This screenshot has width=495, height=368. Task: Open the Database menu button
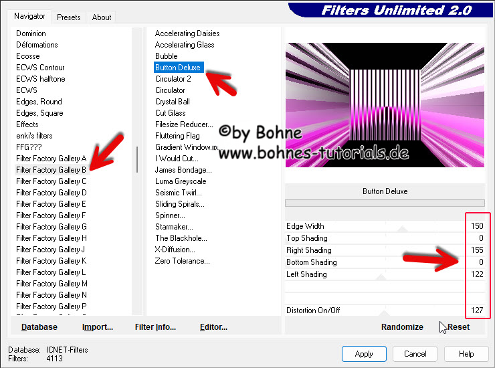coord(39,327)
